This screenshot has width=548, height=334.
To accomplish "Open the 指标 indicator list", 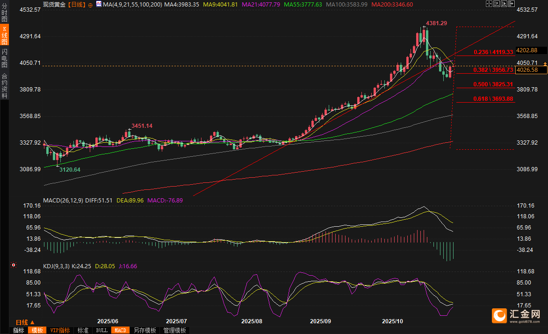I will (x=19, y=330).
